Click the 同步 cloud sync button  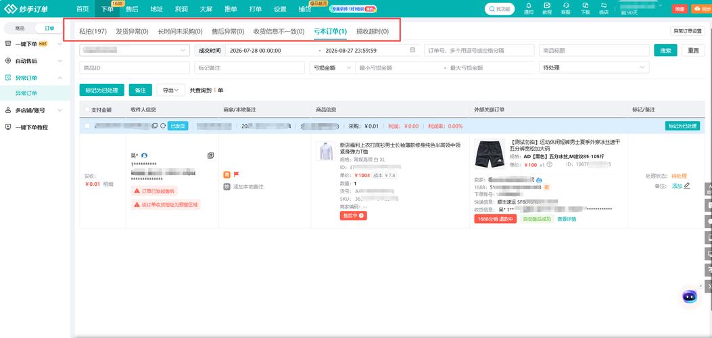click(702, 9)
